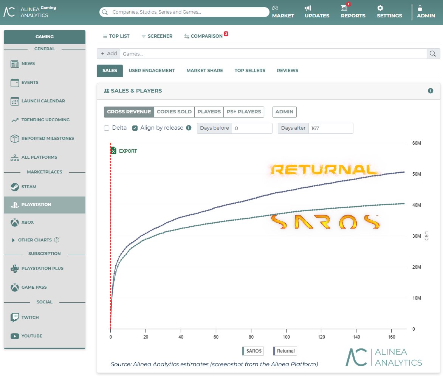Click the Days after value field
This screenshot has height=376, width=443.
click(331, 128)
